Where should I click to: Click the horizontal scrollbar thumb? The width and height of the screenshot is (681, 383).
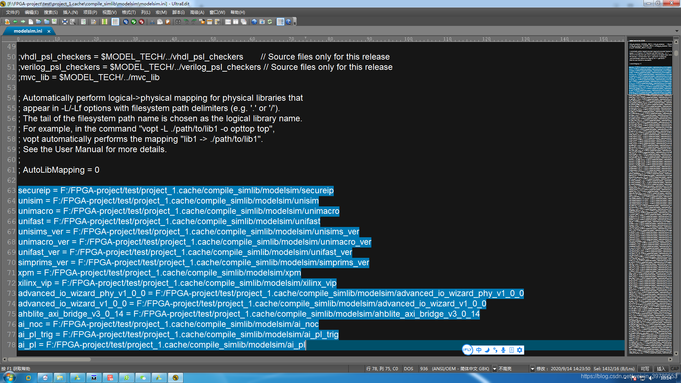click(49, 359)
